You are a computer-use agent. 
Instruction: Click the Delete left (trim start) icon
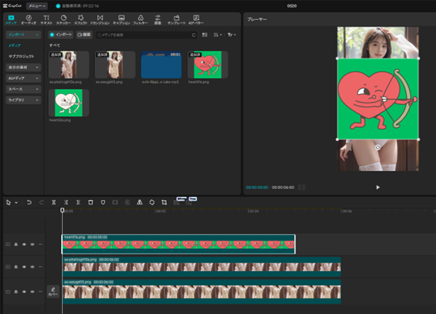tap(66, 202)
